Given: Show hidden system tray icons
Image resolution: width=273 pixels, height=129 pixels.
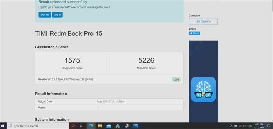Looking at the screenshot, I should [x=231, y=126].
